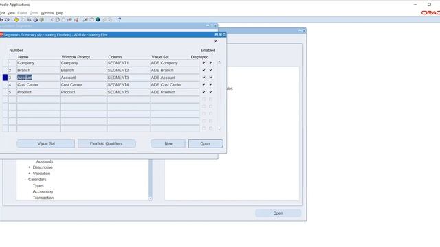Click the Product Window Prompt field
The width and height of the screenshot is (440, 247).
84,92
